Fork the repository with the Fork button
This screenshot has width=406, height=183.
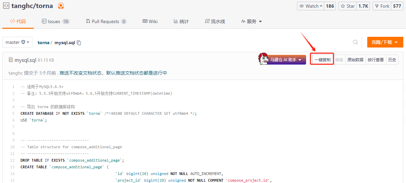click(x=382, y=6)
